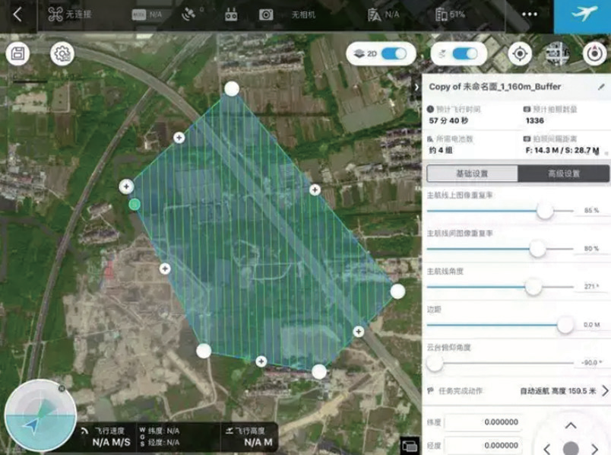The image size is (611, 455).
Task: Adjust the 边距 margin slider
Action: click(565, 325)
